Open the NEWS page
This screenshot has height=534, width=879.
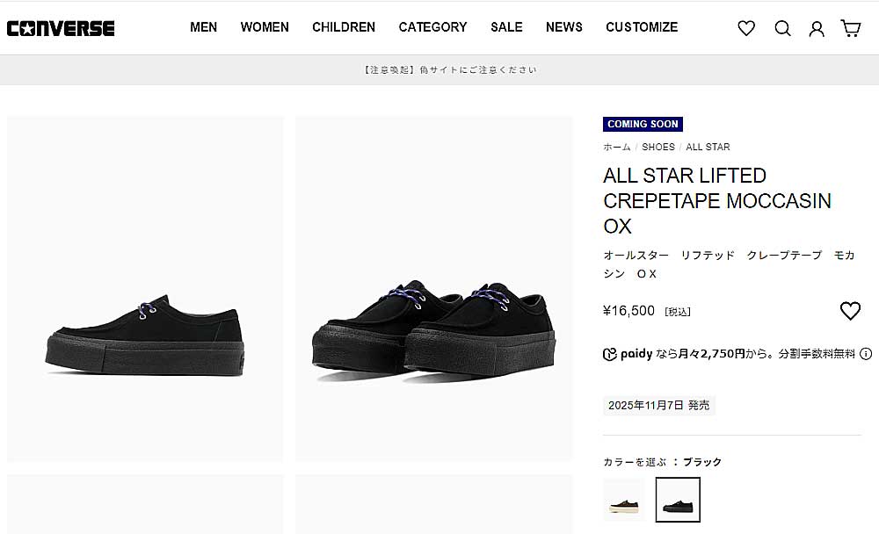click(564, 27)
